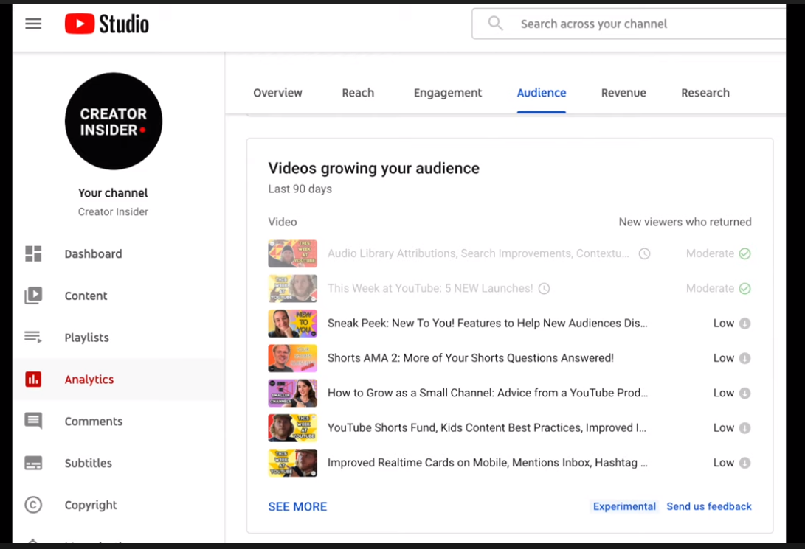Screen dimensions: 805x549
Task: Click Send us feedback link
Action: (708, 506)
